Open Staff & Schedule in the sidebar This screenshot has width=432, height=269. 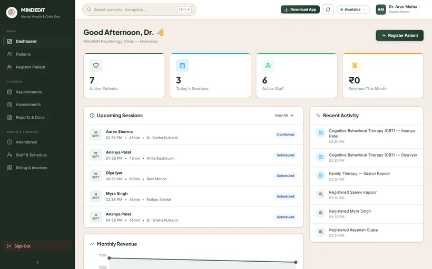(37, 155)
